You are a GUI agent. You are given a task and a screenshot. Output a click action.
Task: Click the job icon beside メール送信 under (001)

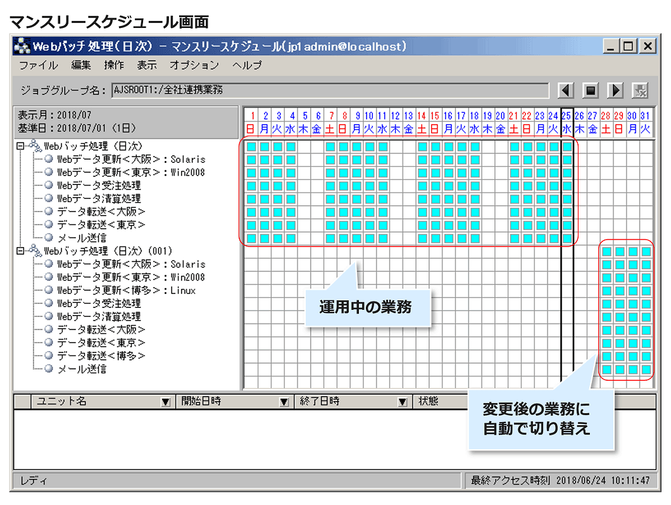tap(49, 369)
